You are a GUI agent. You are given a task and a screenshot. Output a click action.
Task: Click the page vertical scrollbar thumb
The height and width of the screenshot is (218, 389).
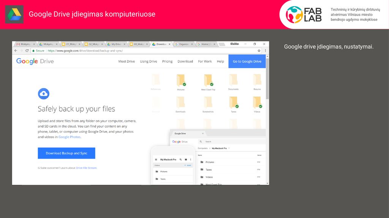coord(267,79)
